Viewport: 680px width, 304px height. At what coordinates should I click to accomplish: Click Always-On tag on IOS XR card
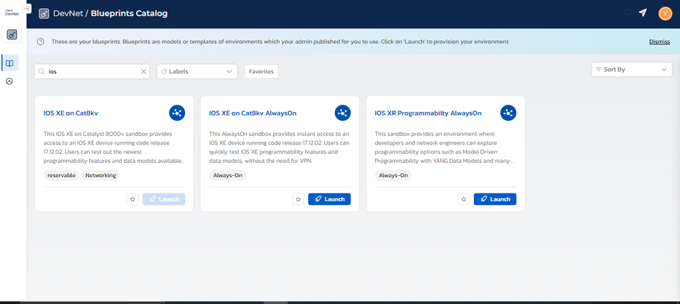[393, 175]
